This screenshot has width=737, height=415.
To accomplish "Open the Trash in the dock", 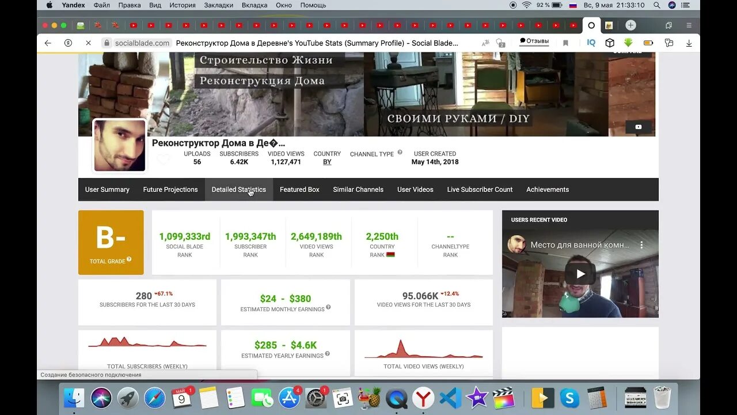I will [663, 398].
